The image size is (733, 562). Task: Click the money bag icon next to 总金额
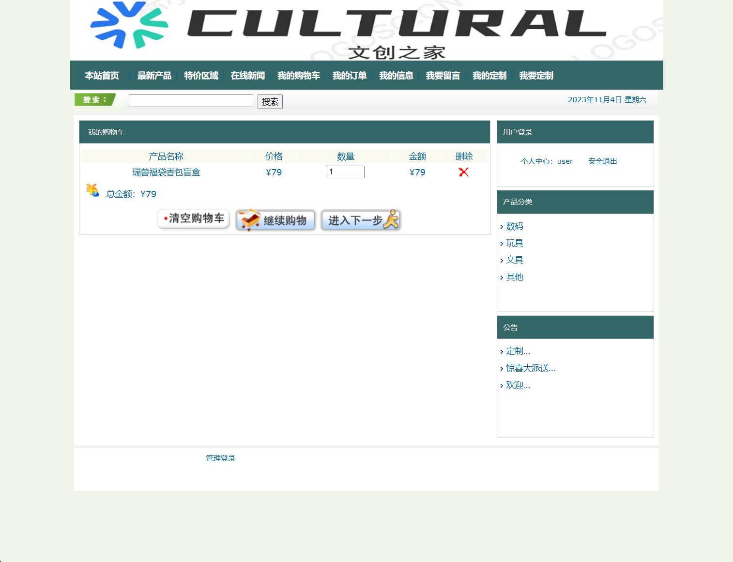[92, 190]
